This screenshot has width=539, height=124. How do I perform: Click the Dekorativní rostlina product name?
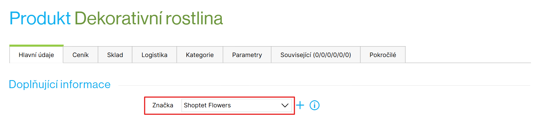tap(149, 18)
